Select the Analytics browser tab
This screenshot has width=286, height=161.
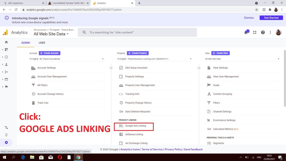(113, 3)
